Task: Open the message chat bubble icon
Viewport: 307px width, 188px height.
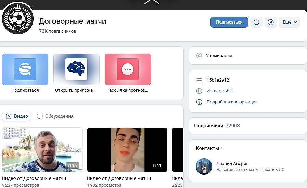Action: click(256, 22)
